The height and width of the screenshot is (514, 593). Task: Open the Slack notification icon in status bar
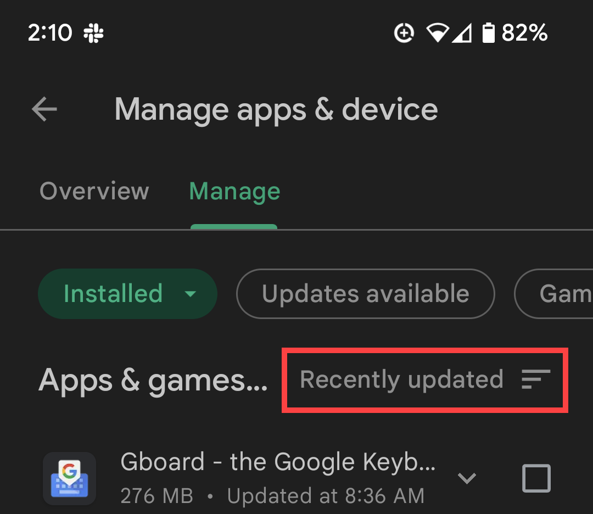[x=93, y=33]
